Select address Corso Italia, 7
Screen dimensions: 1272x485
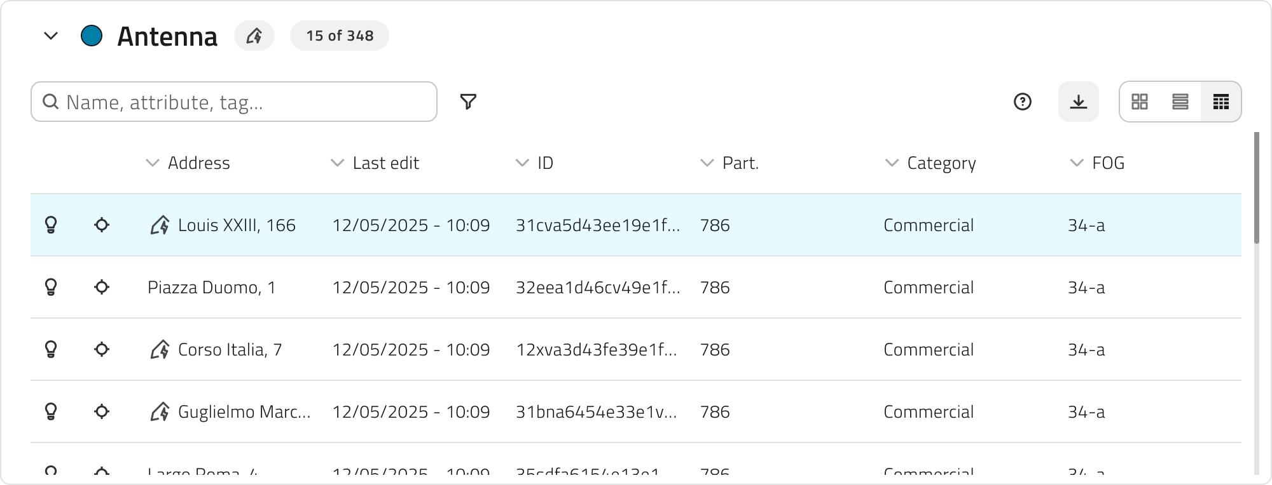coord(230,350)
